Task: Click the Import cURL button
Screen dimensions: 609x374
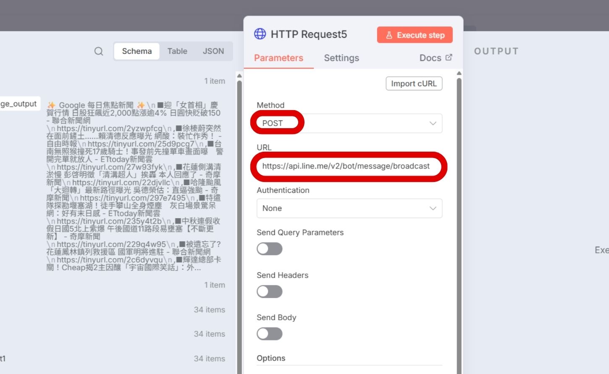Action: point(414,83)
